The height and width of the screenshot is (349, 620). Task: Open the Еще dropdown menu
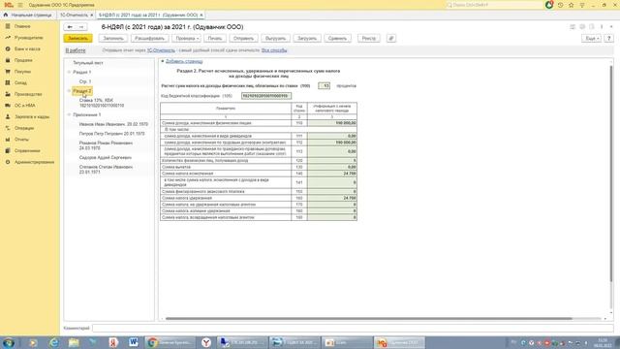pyautogui.click(x=592, y=39)
